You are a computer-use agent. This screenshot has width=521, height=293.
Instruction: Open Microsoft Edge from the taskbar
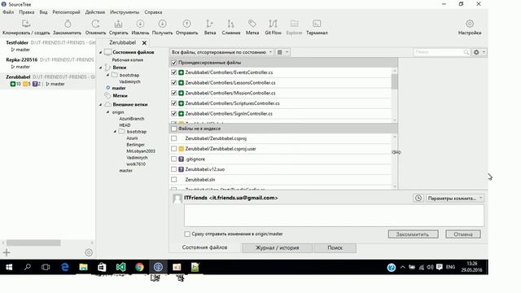(65, 267)
